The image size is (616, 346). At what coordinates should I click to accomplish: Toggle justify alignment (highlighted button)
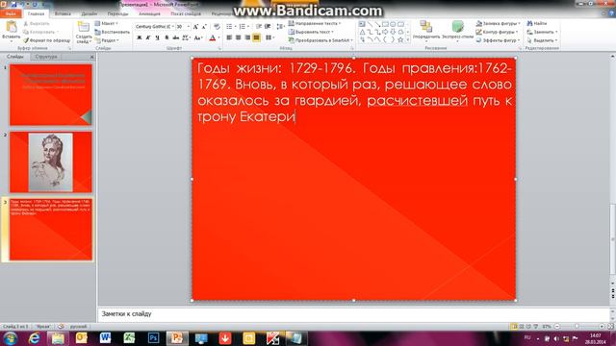(256, 37)
